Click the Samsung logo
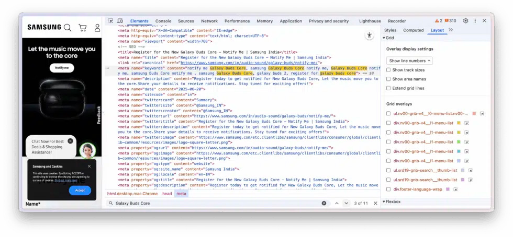This screenshot has width=513, height=237. coord(44,27)
